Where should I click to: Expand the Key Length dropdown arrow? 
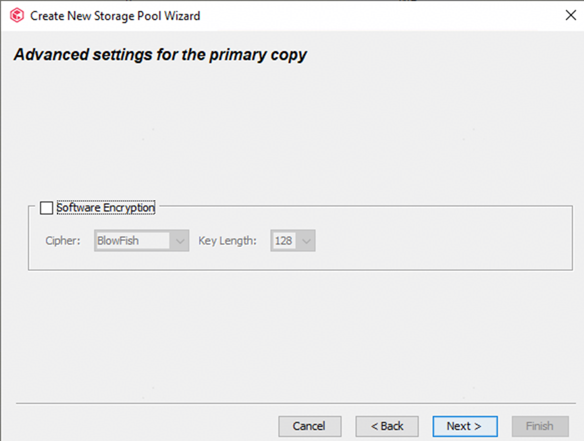point(307,240)
